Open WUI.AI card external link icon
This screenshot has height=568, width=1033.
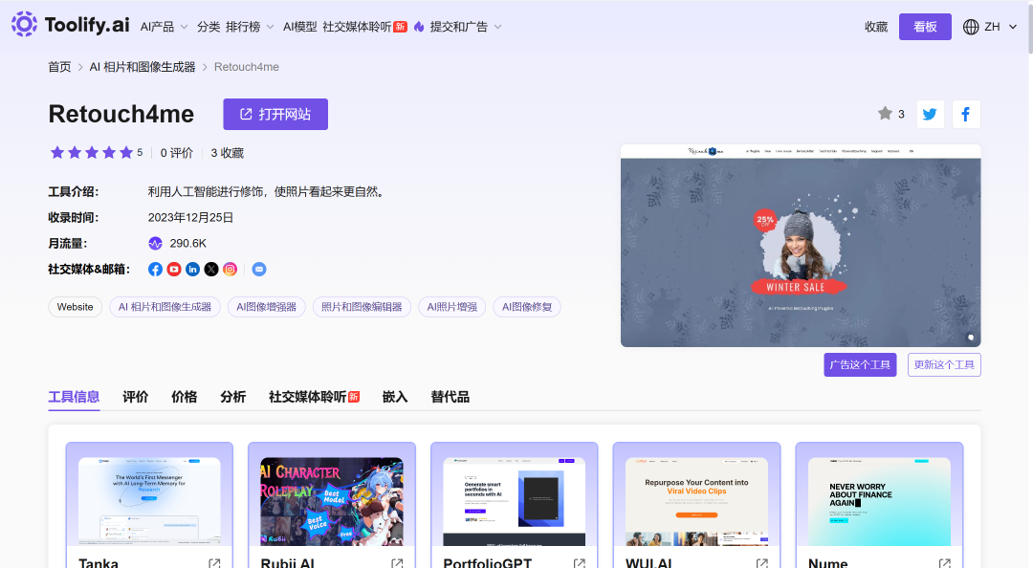coord(762,563)
